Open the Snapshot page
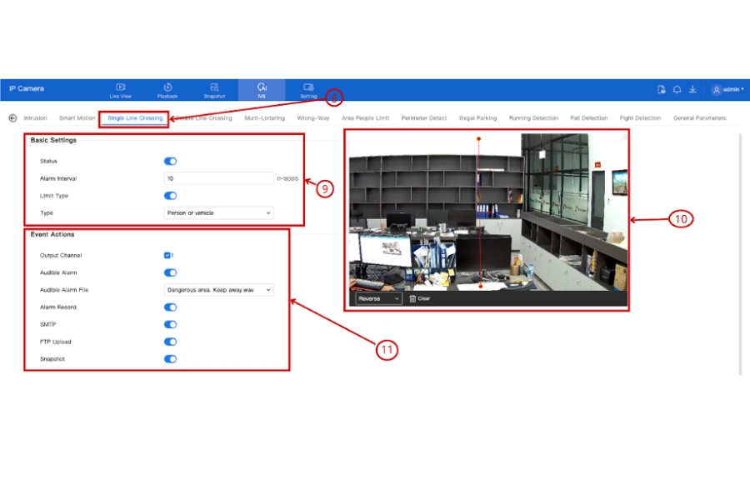The image size is (750, 500). [214, 90]
